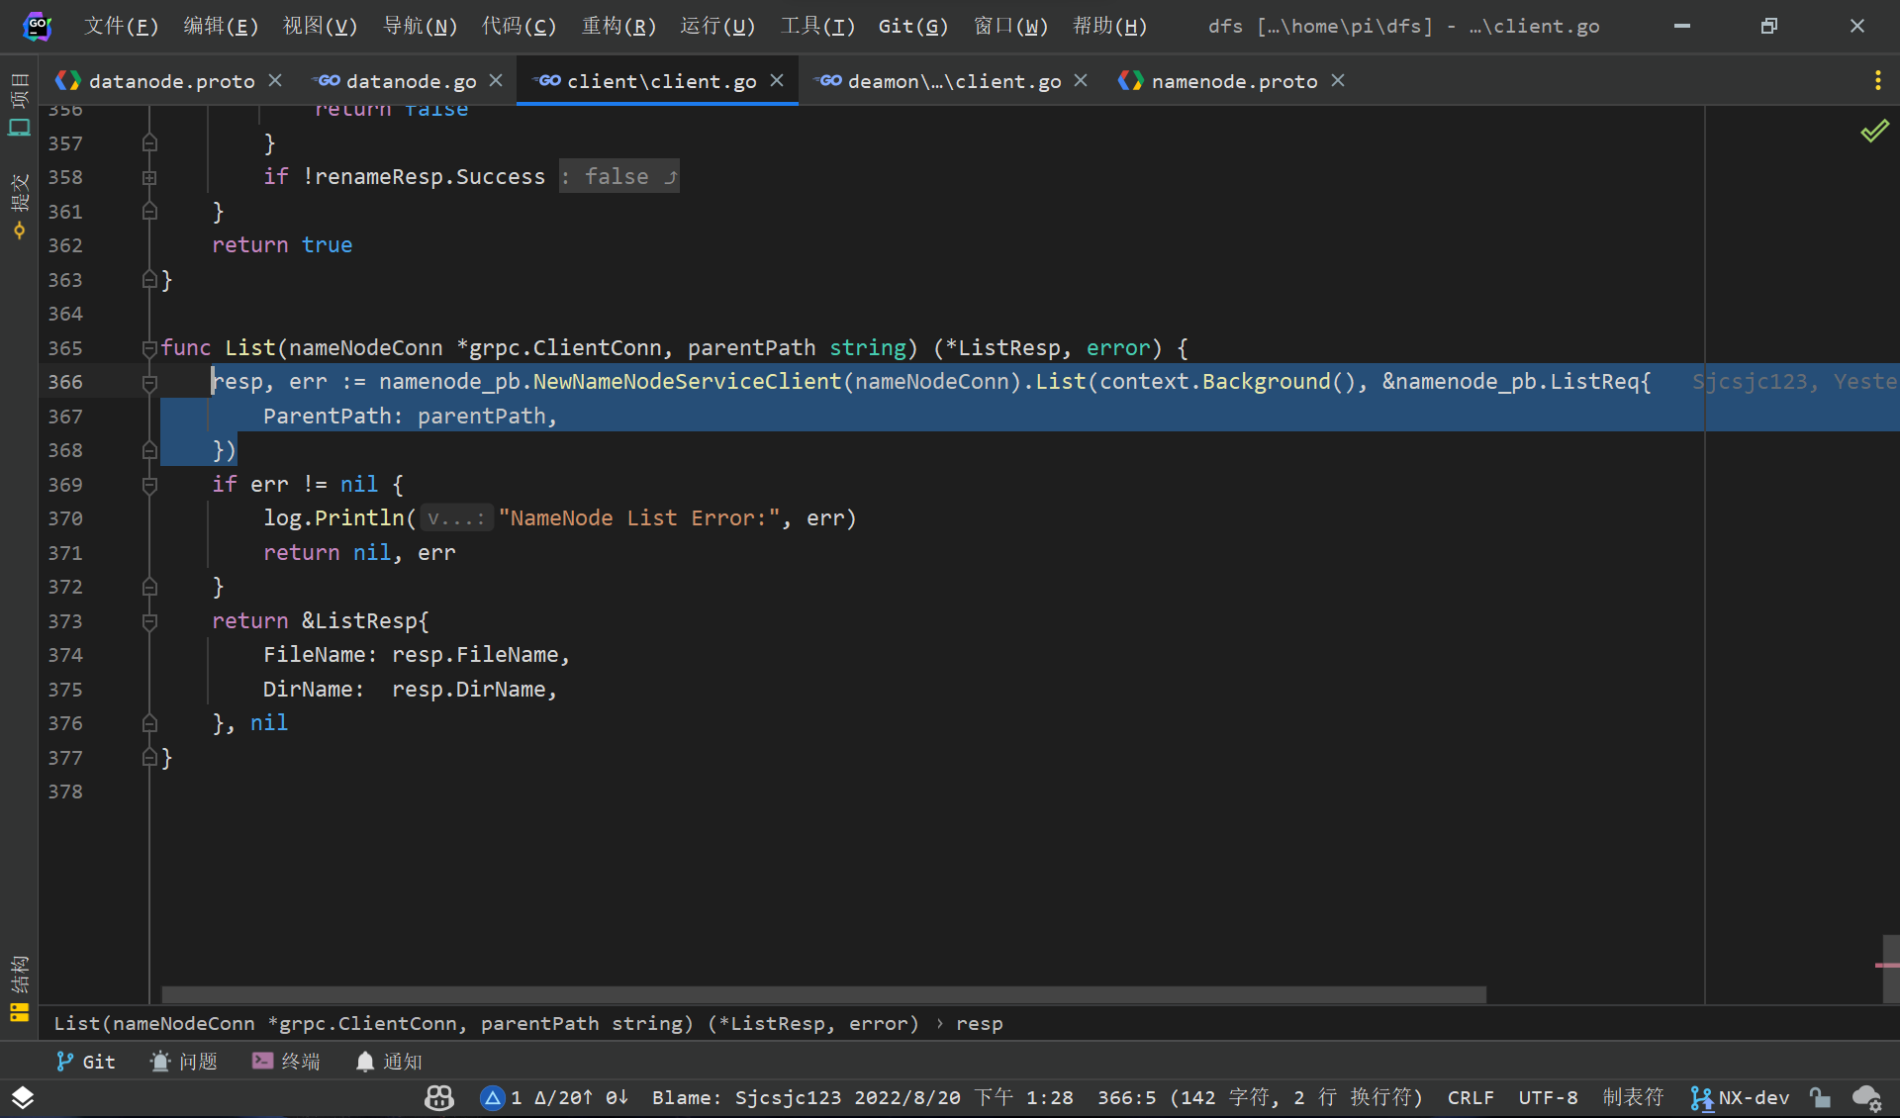Switch to the datanode.proto tab
Screen dimensions: 1900x1118
click(x=171, y=81)
